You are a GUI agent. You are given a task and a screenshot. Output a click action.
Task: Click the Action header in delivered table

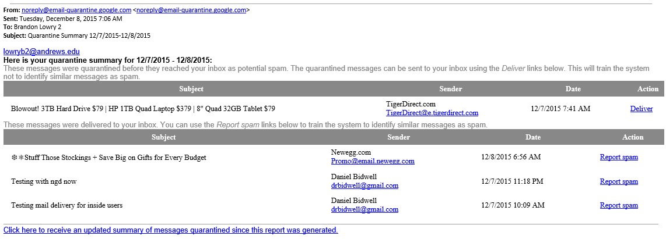(633, 137)
